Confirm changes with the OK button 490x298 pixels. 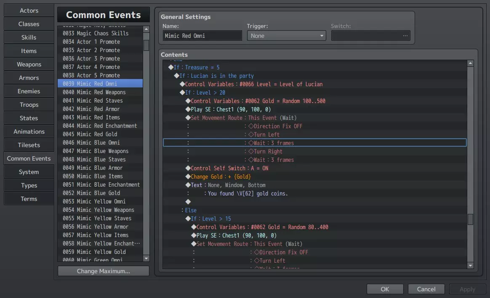point(385,289)
